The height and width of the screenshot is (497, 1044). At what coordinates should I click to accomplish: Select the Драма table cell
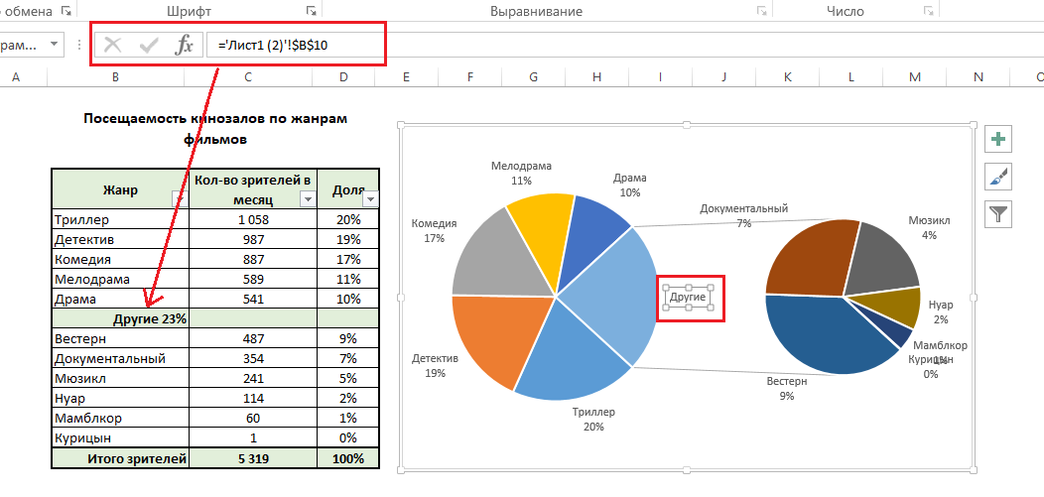click(x=120, y=300)
